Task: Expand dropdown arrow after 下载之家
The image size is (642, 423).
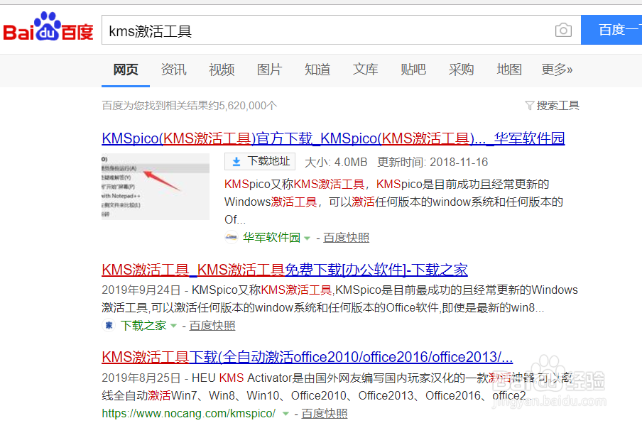Action: 173,326
